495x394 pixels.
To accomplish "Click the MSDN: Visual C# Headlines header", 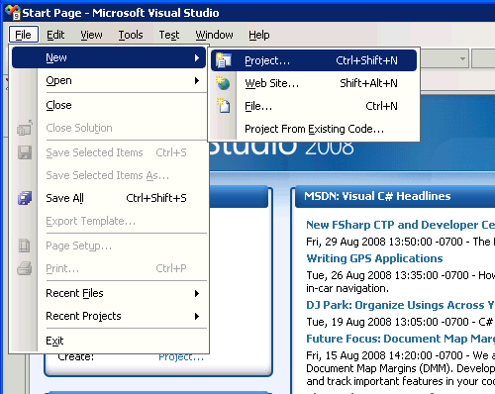I will (377, 196).
